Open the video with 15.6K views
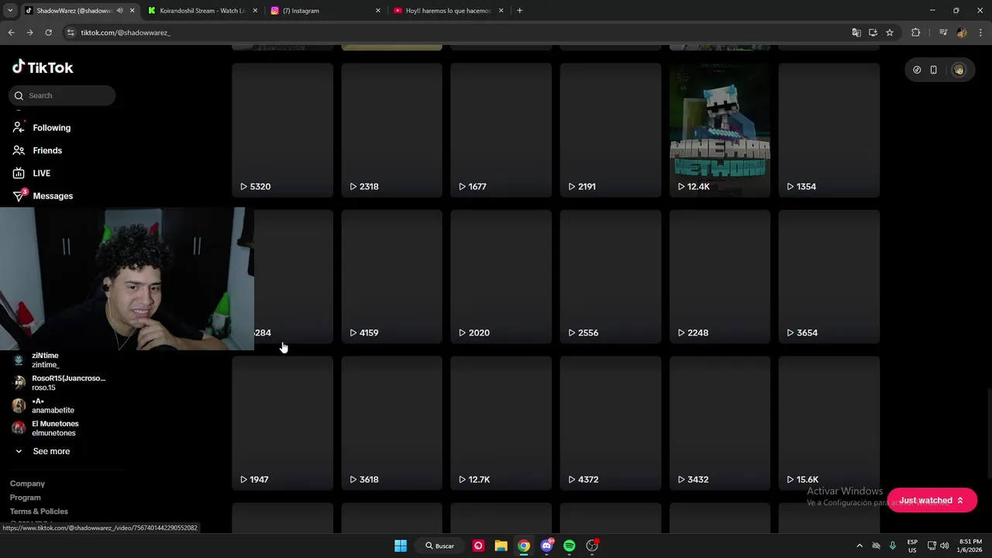 click(x=828, y=422)
